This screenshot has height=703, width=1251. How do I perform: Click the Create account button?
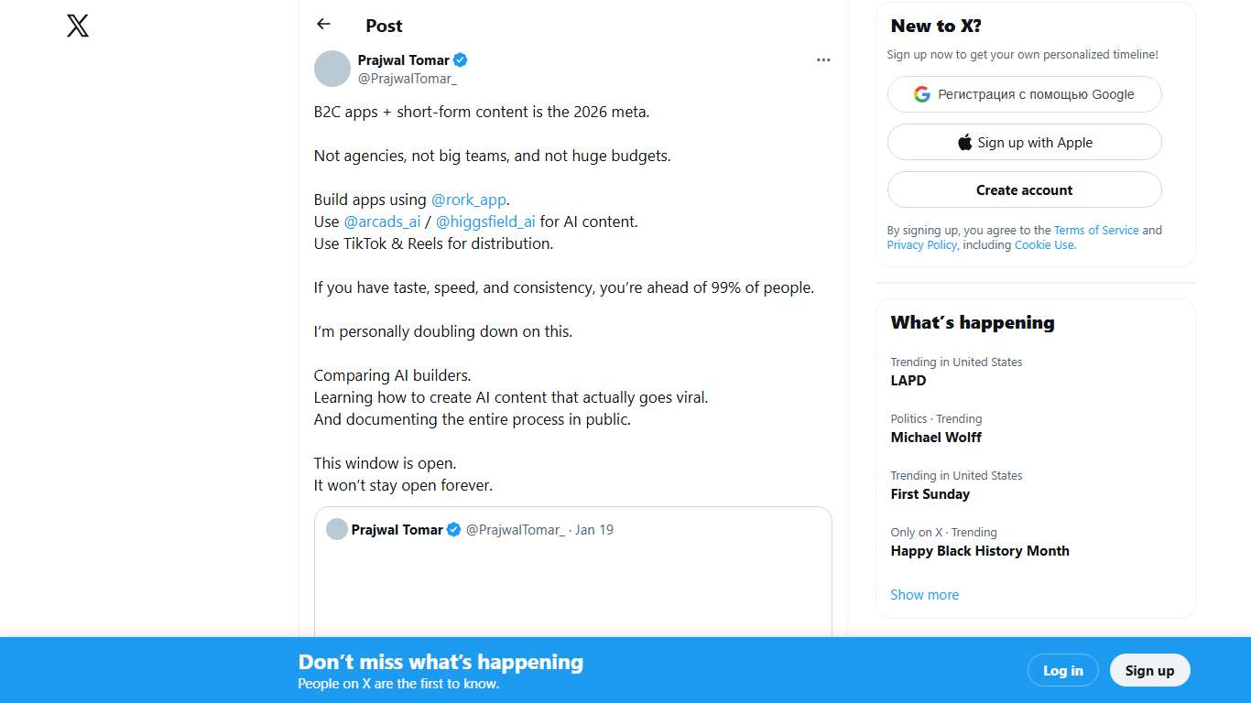pos(1024,190)
